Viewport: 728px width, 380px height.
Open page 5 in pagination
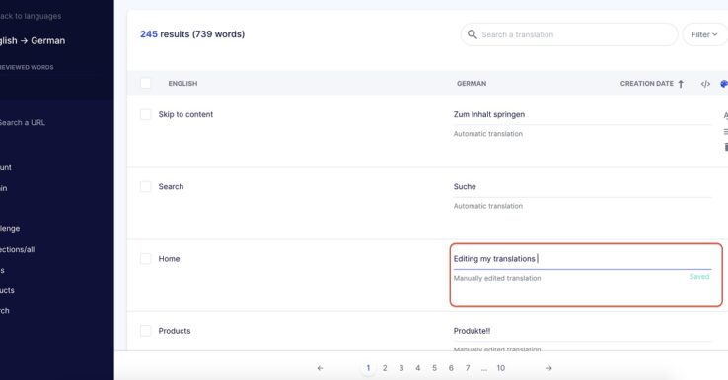pos(435,368)
